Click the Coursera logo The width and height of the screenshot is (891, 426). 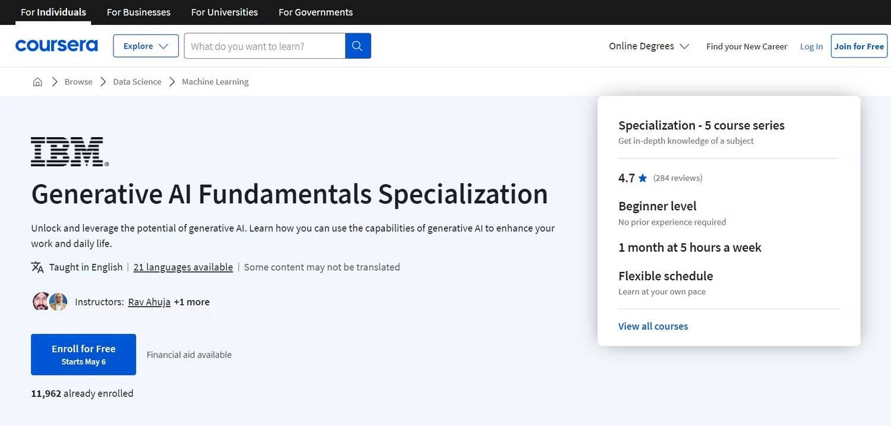coord(56,46)
